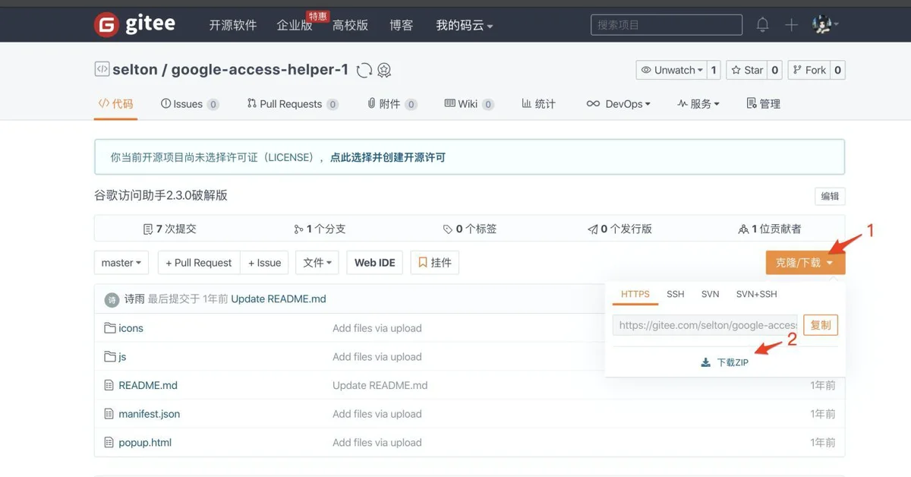Expand the 文件 dropdown
Screen dimensions: 911x477
(x=317, y=263)
